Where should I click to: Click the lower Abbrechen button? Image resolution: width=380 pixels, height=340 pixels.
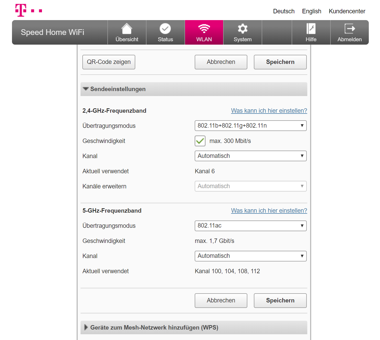[221, 301]
